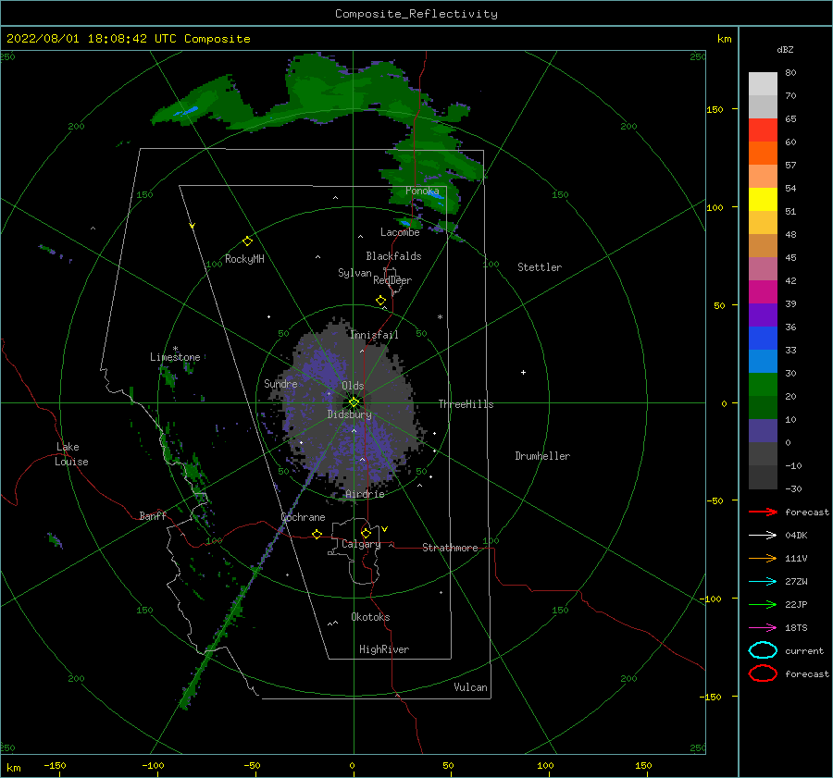Click the 04DK legend text
The image size is (833, 778).
pyautogui.click(x=796, y=535)
